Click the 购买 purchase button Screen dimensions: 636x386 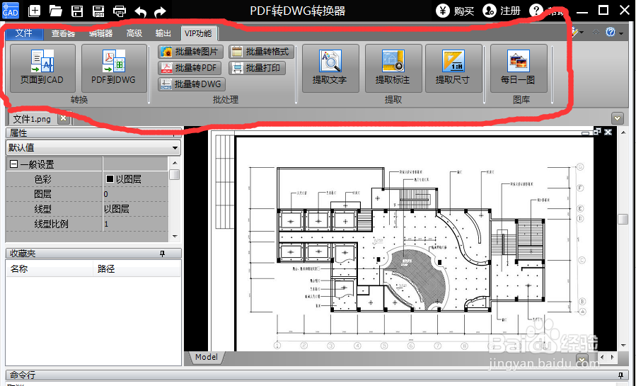coord(455,11)
